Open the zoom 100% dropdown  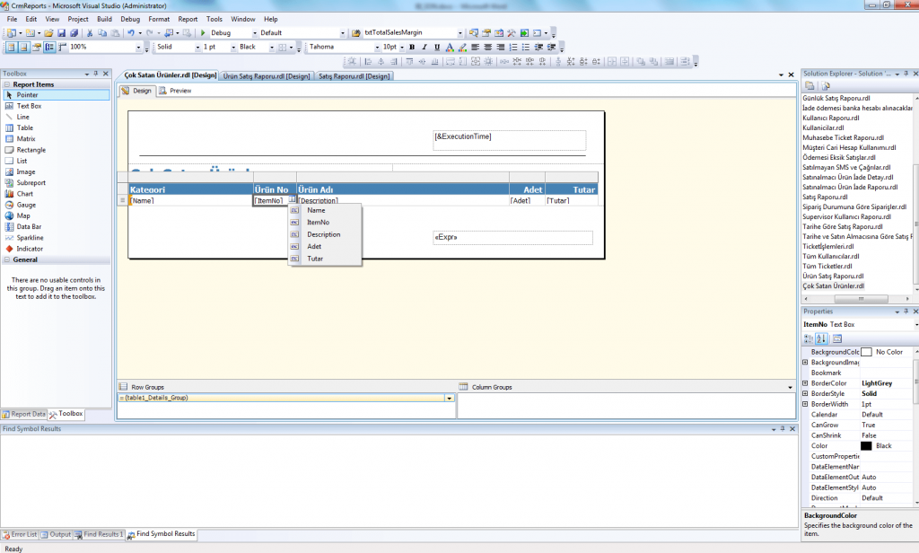[x=138, y=47]
